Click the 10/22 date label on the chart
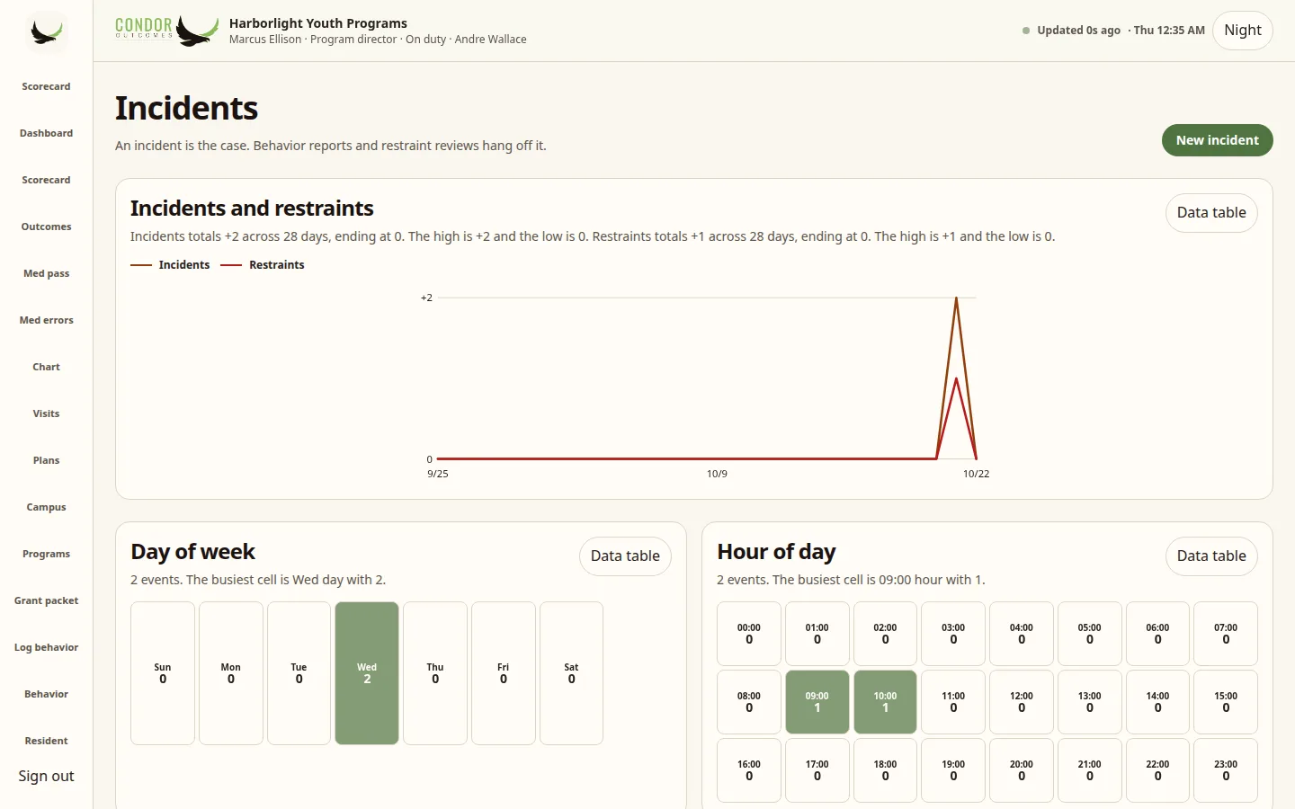Screen dimensions: 1295x809 click(x=977, y=474)
